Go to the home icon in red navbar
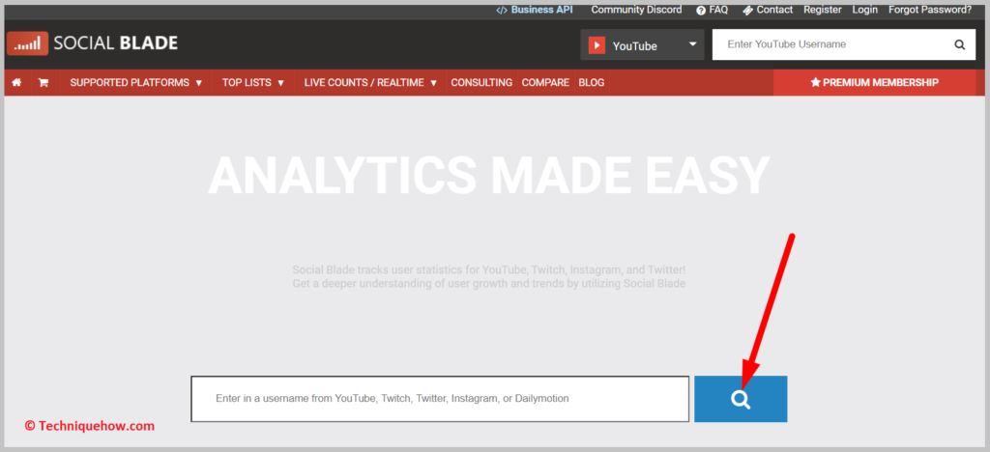The image size is (990, 452). pos(17,83)
